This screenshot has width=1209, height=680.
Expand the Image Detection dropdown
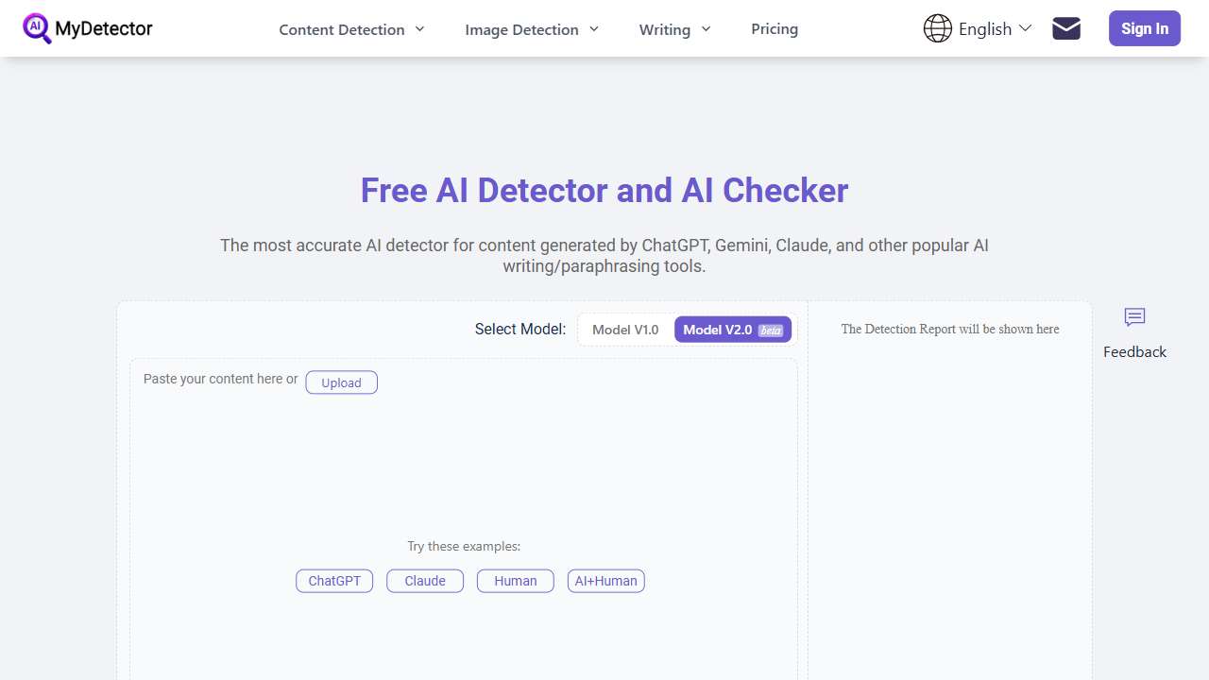pyautogui.click(x=521, y=29)
